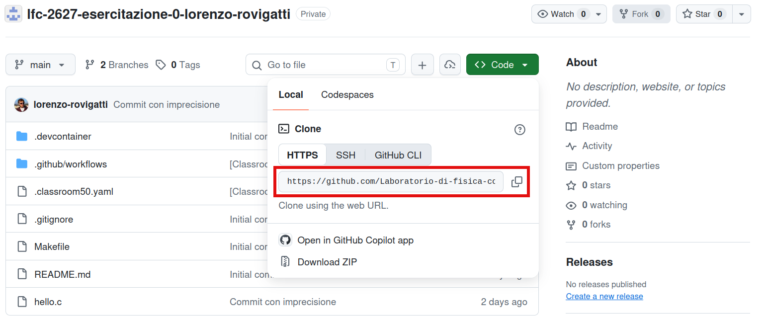Open the Watch notifications dropdown
The image size is (766, 320).
(x=569, y=14)
